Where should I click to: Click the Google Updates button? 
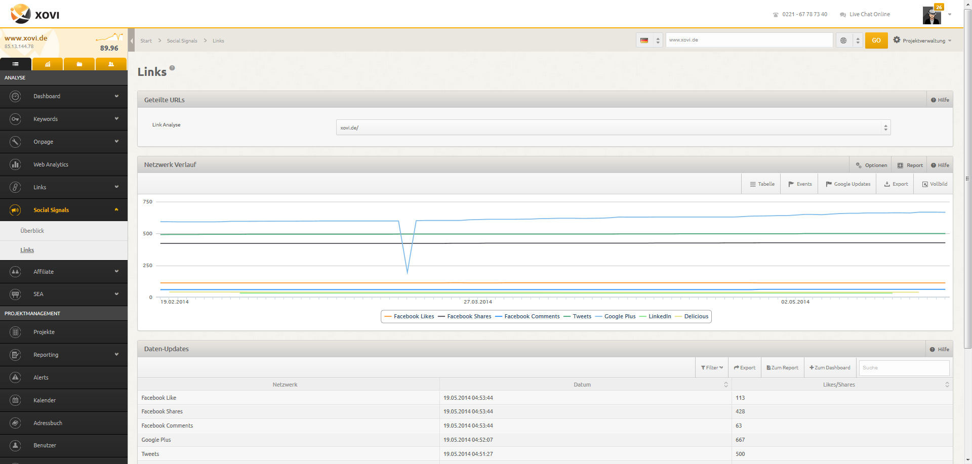848,184
